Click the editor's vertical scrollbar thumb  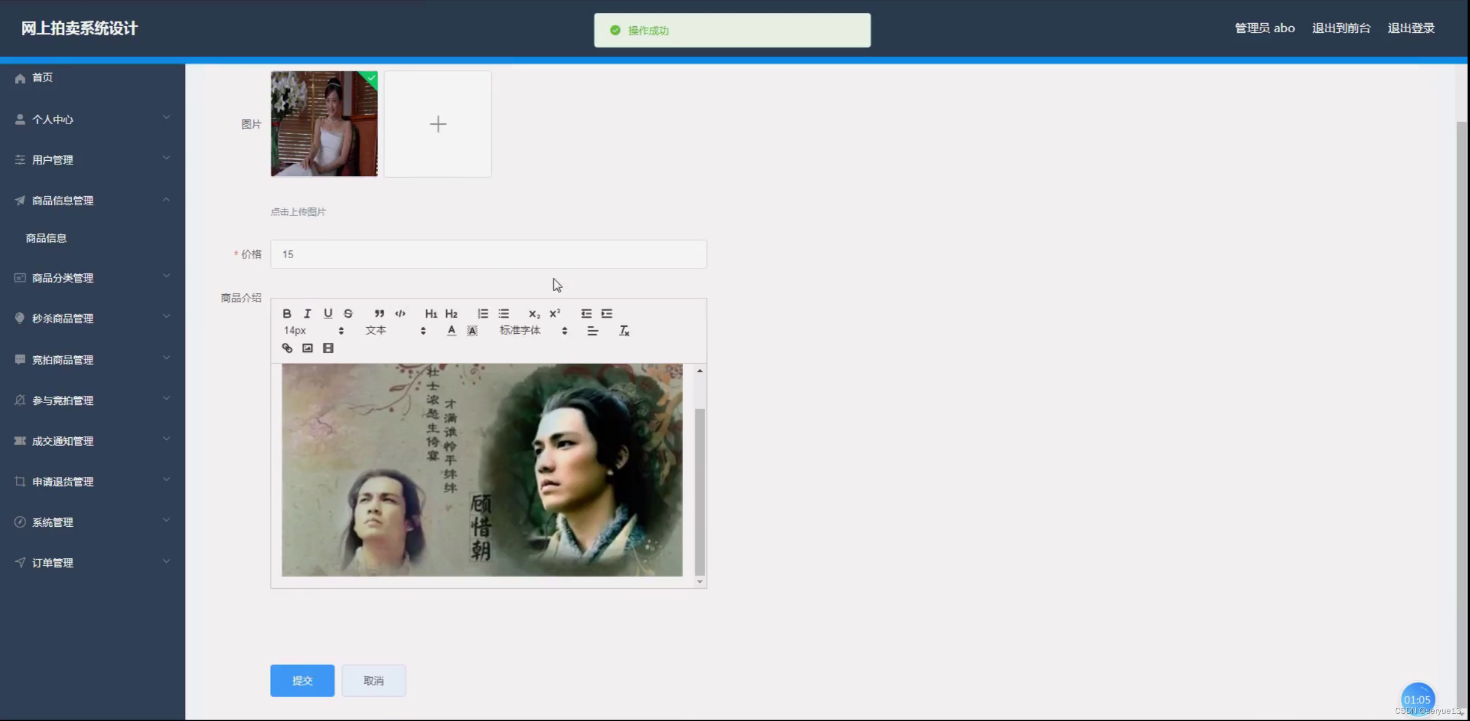click(x=700, y=492)
